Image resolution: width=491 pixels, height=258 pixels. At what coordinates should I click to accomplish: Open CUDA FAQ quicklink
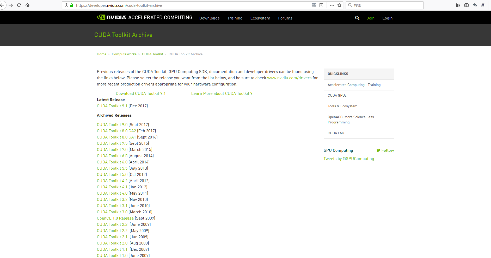coord(359,133)
